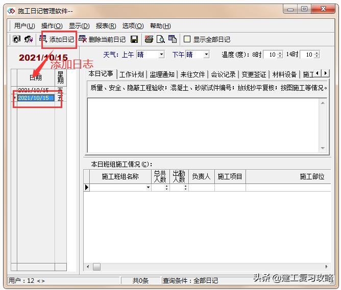
Task: Open the 帮助(H) menu
Action: (x=160, y=26)
